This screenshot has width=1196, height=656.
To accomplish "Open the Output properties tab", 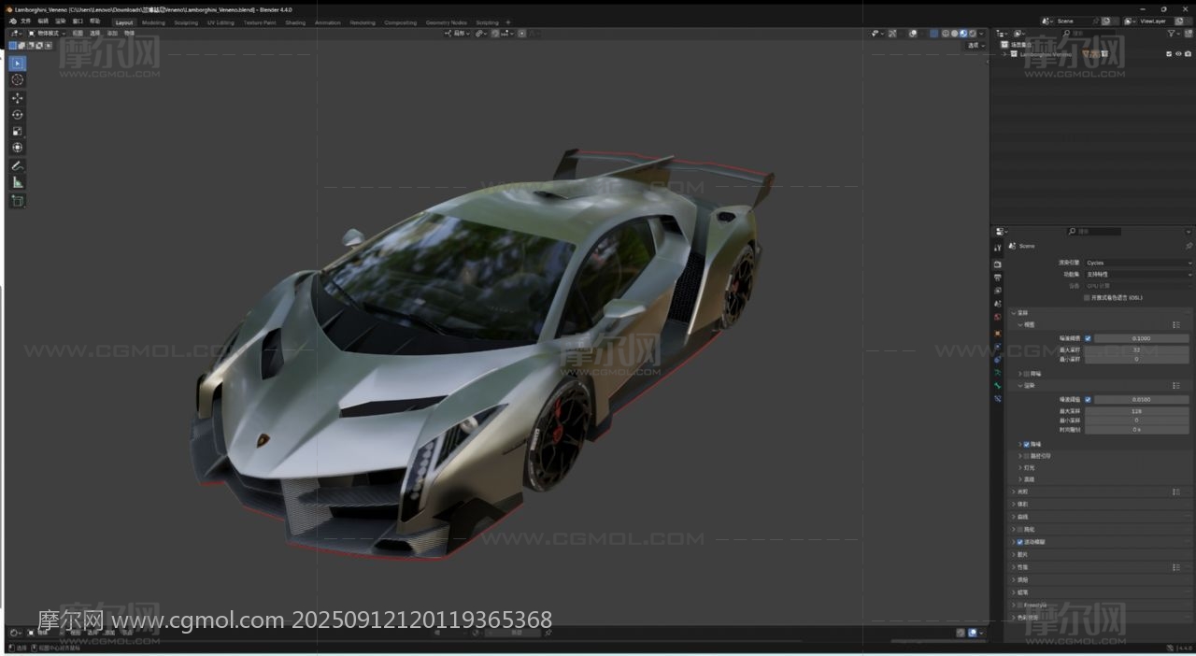I will (997, 278).
